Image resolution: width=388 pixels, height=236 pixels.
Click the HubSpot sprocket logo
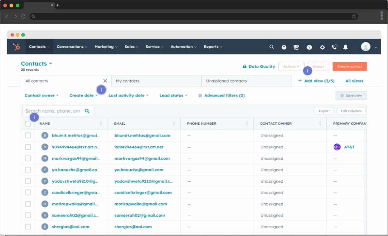16,47
